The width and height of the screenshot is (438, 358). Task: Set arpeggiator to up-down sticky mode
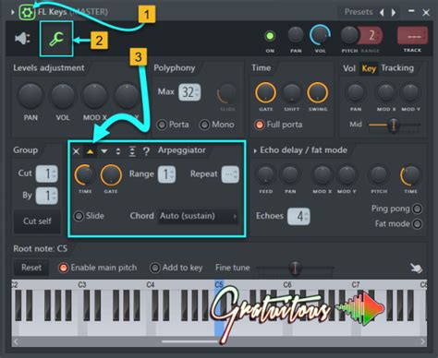[132, 151]
